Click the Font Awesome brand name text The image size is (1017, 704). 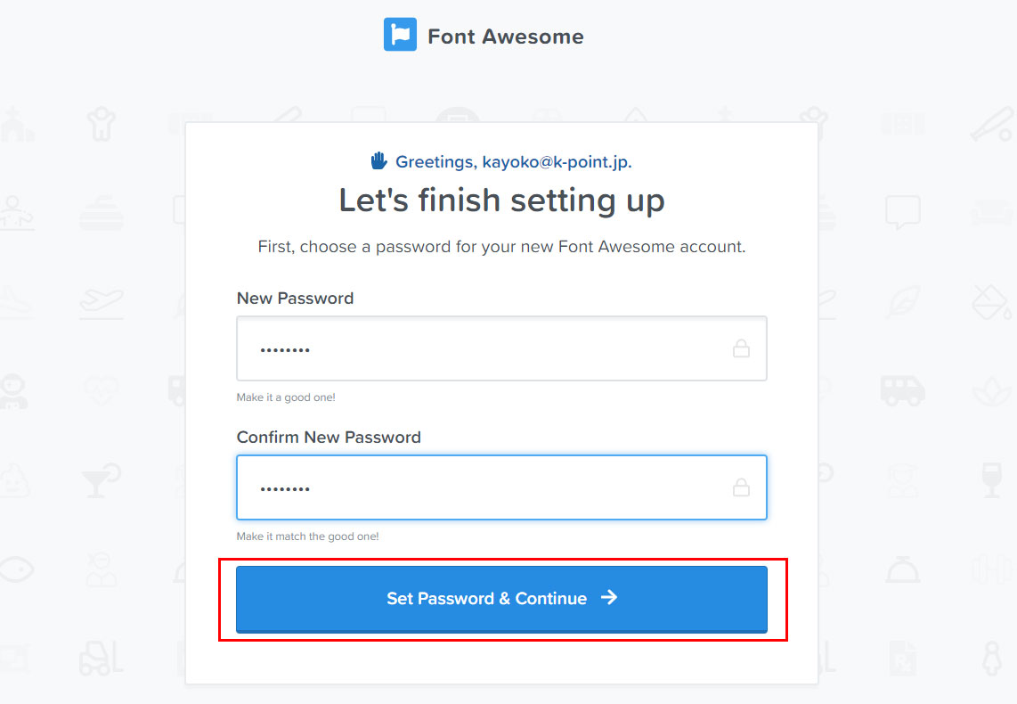[x=505, y=37]
